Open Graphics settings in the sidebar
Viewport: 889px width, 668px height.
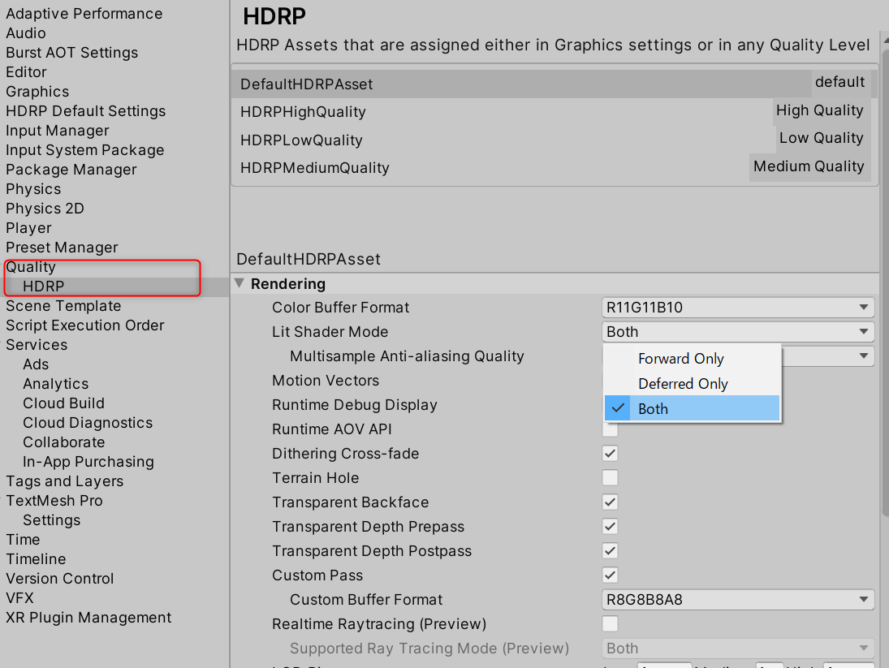point(37,91)
